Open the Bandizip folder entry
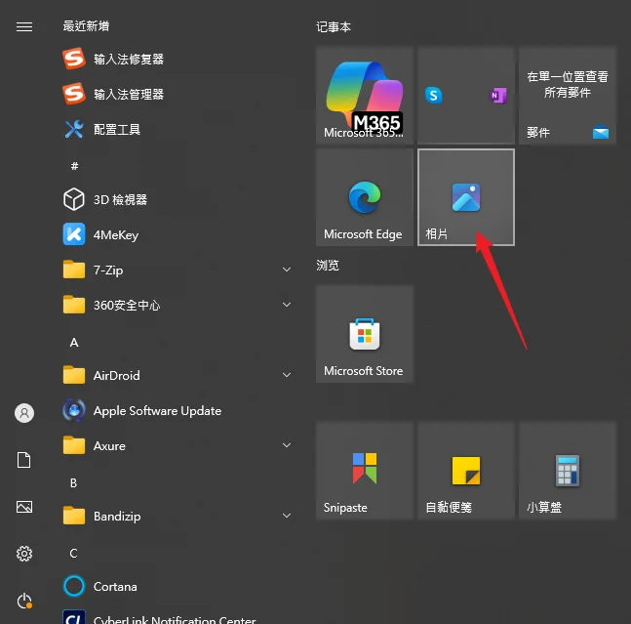The image size is (631, 624). tap(177, 516)
